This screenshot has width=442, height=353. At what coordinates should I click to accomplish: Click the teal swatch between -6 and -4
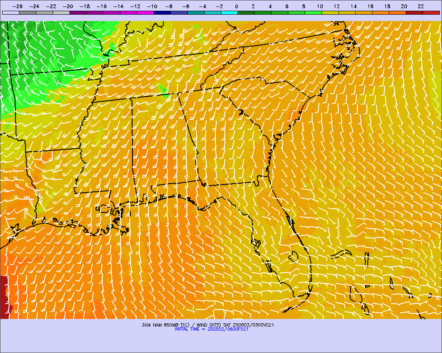pos(196,12)
